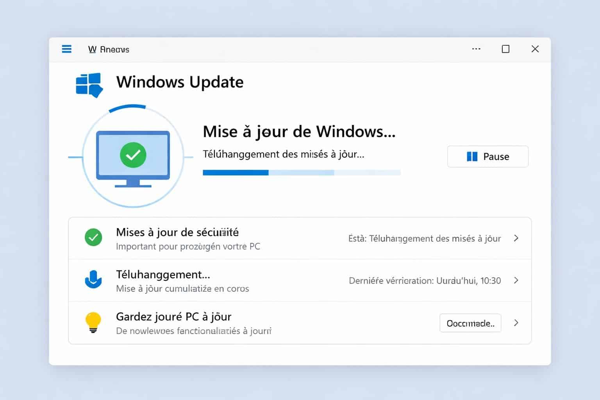Click the update download progress bar
Image resolution: width=600 pixels, height=400 pixels.
(x=302, y=173)
